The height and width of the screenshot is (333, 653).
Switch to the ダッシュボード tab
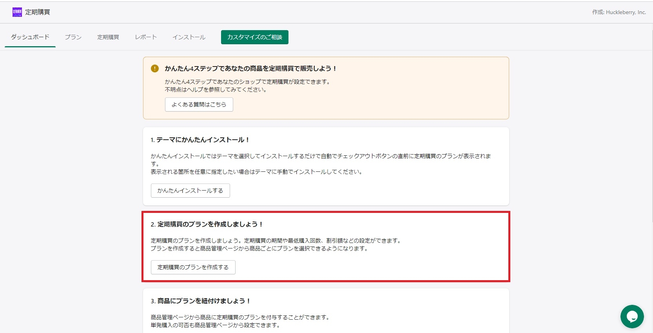click(30, 37)
